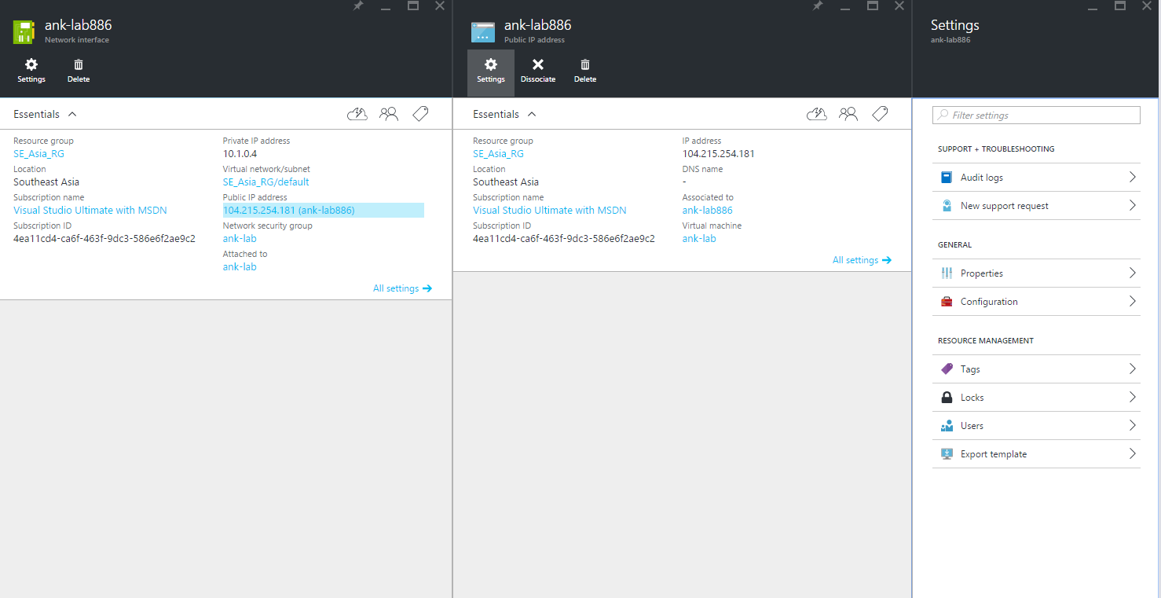Click the Filter settings search box

(1036, 115)
